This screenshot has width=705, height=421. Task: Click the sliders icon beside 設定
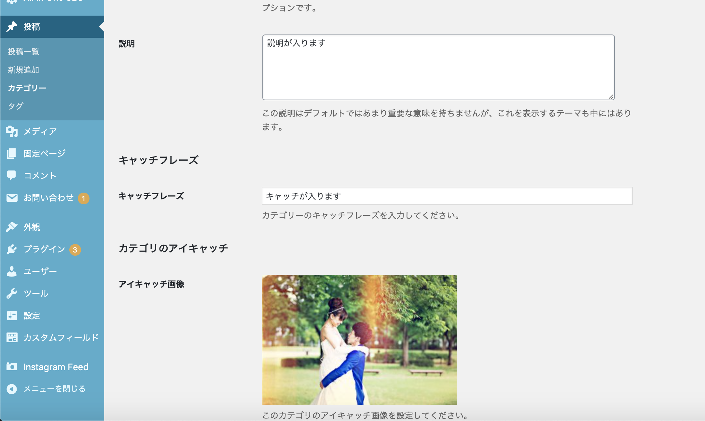[12, 316]
